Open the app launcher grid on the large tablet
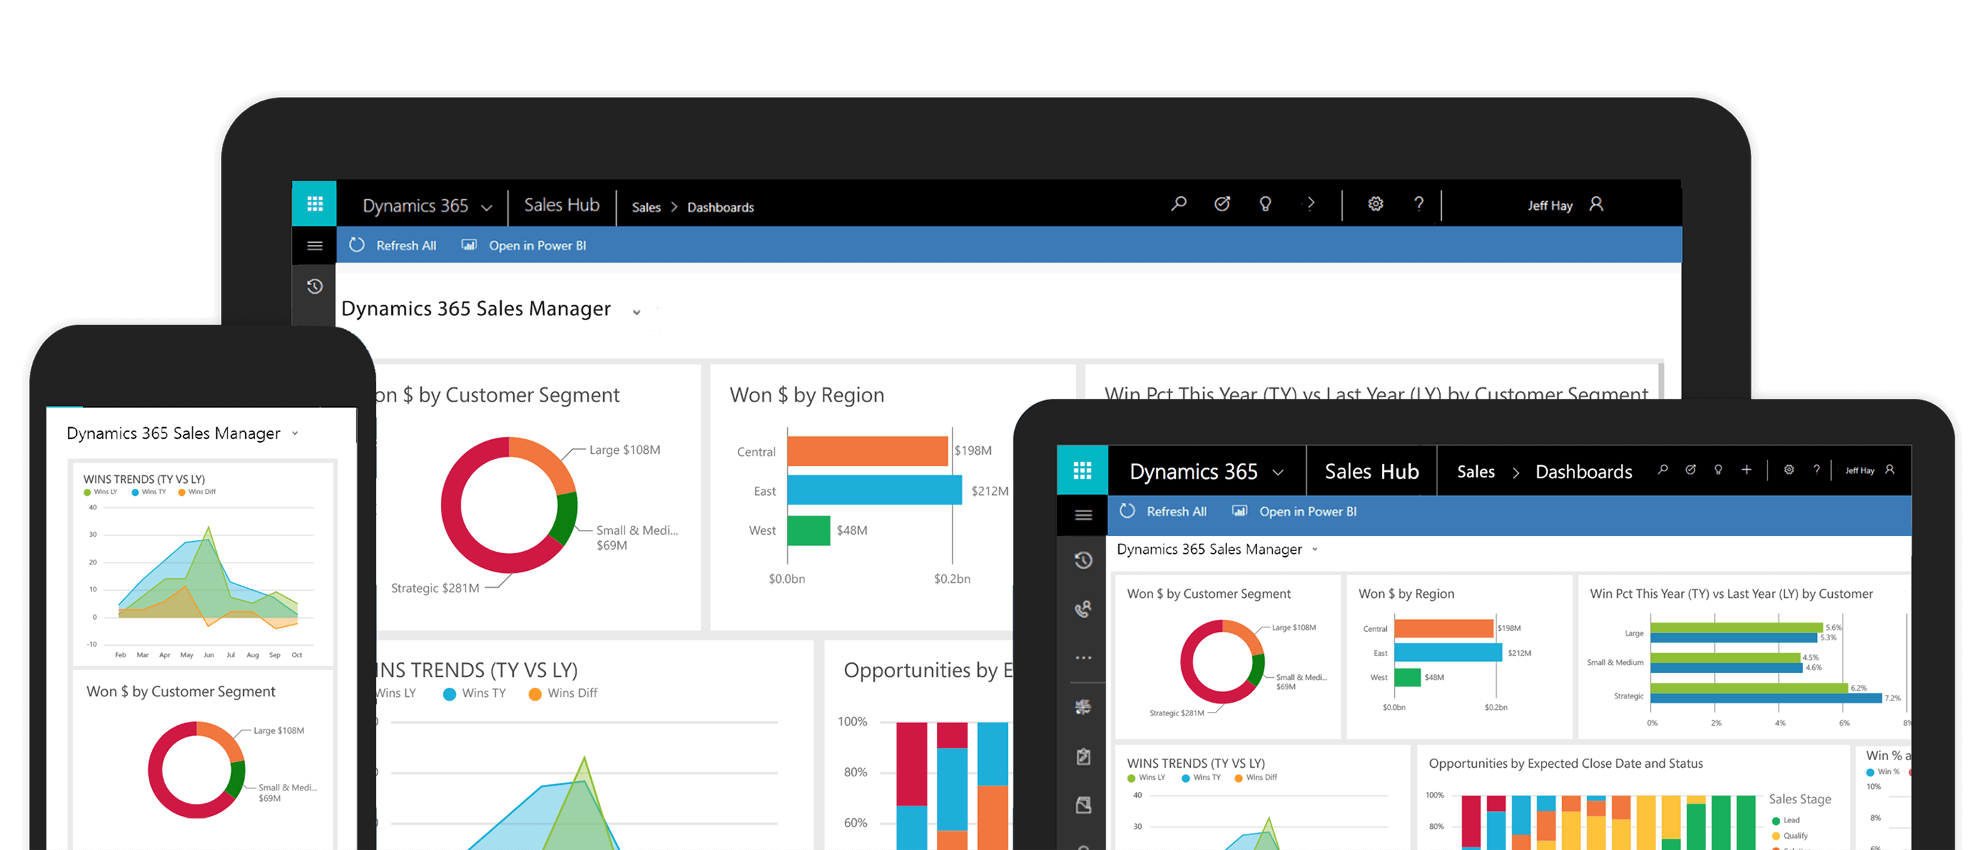 point(314,204)
